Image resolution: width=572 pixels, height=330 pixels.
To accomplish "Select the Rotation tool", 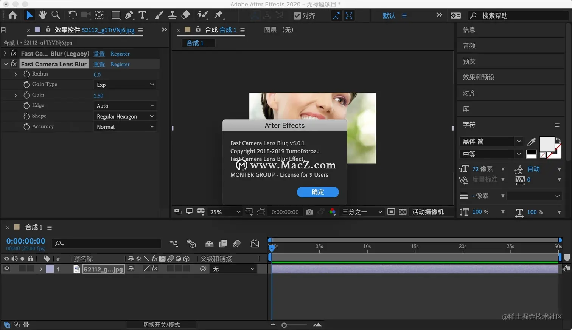I will [72, 15].
